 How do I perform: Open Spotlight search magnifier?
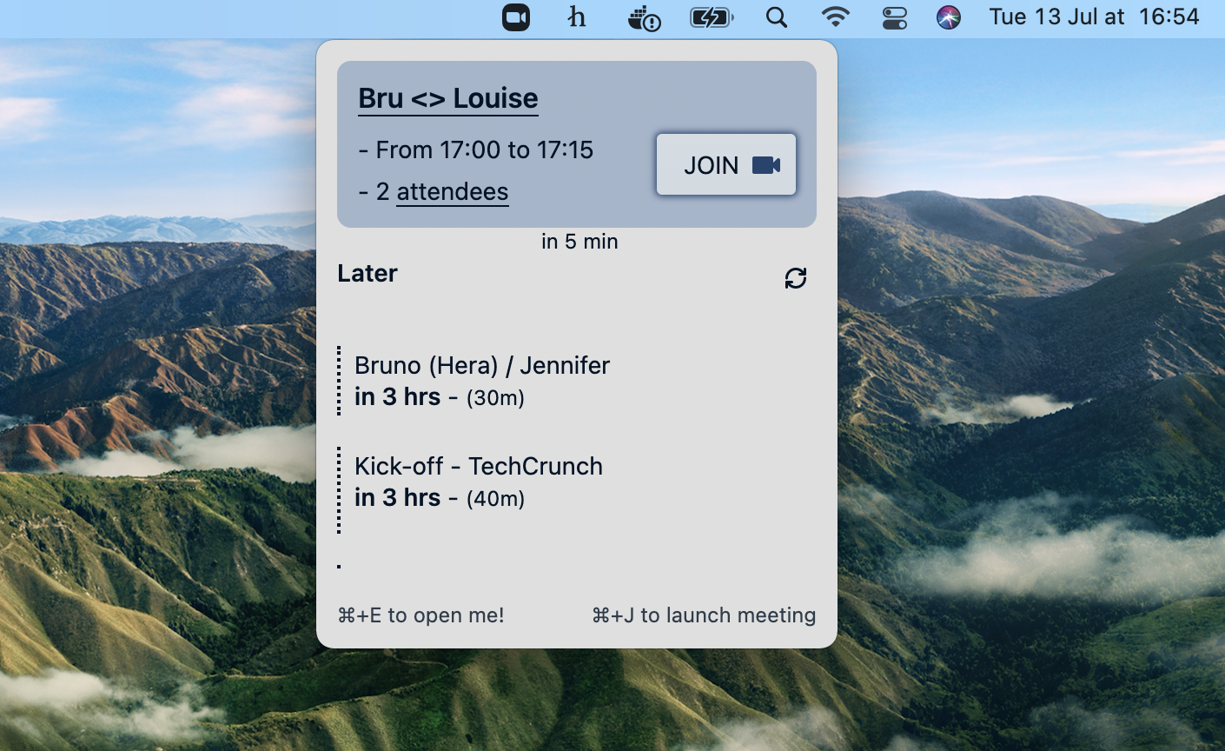pos(777,17)
